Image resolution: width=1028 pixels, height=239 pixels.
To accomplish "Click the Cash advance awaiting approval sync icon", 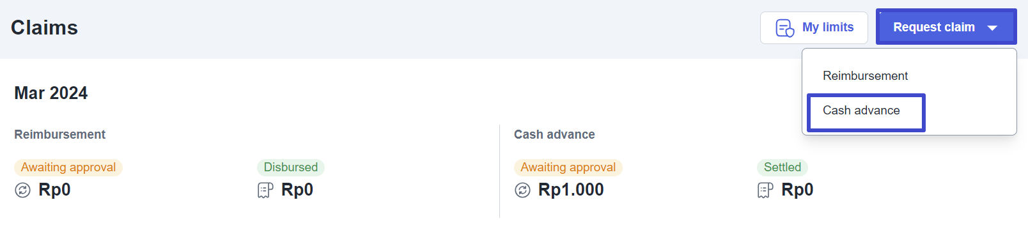I will [x=522, y=190].
